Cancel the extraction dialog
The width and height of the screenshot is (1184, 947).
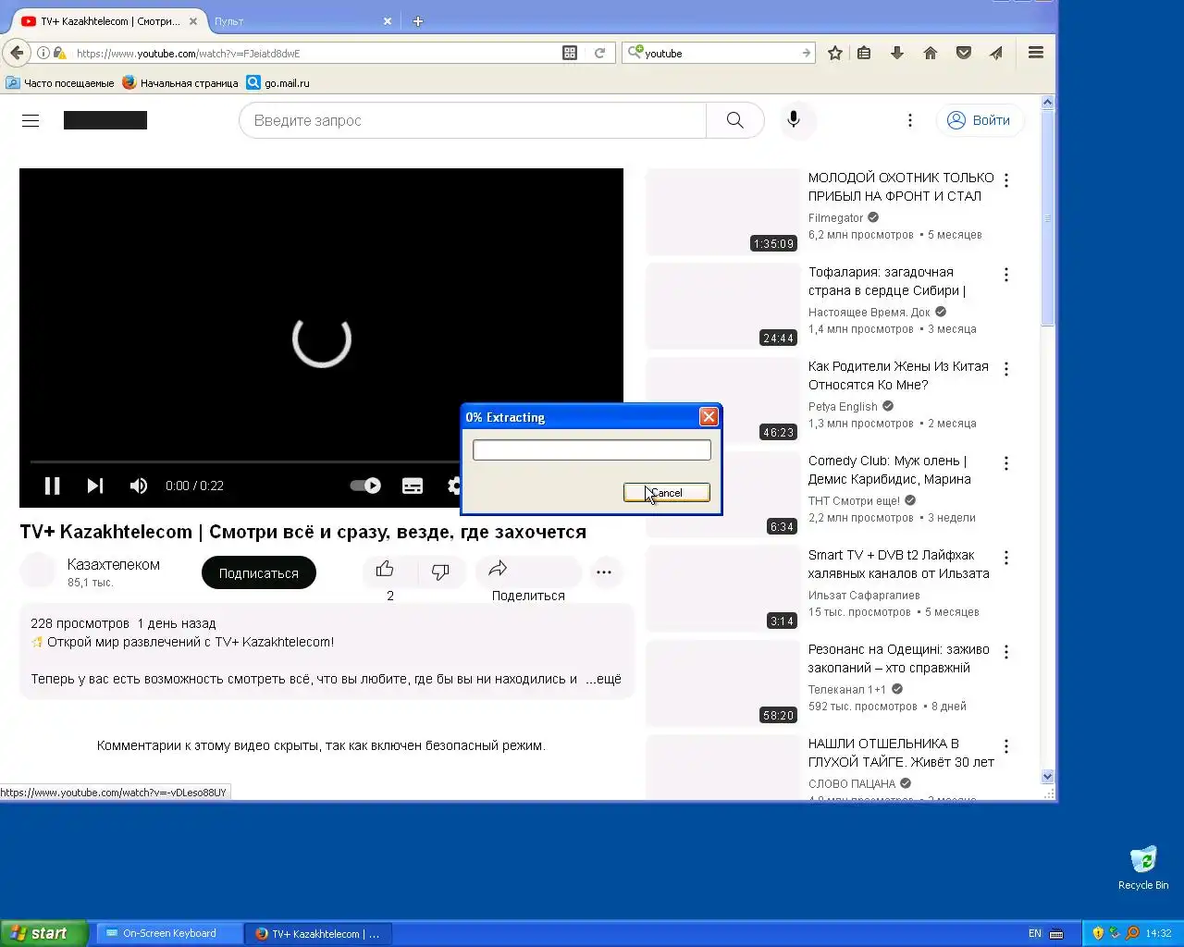[x=667, y=493]
